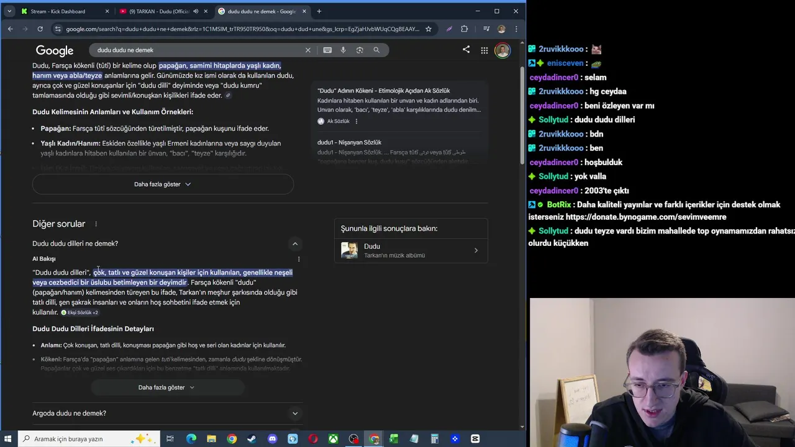Open site information icon in address bar
Viewport: 795px width, 447px height.
coord(58,29)
